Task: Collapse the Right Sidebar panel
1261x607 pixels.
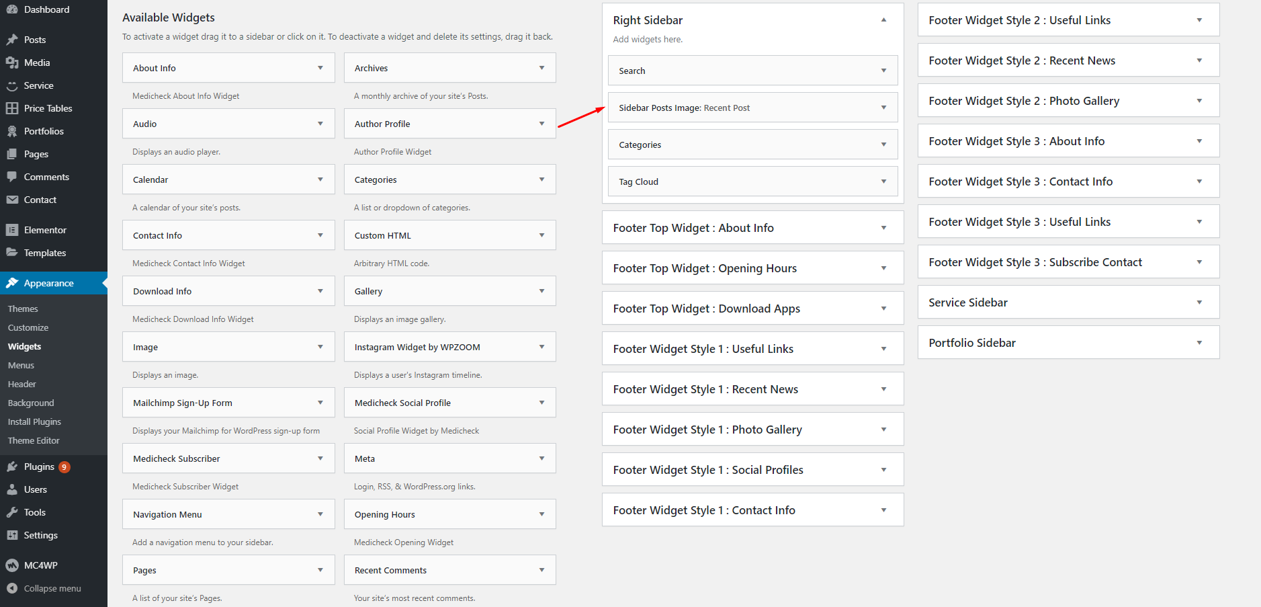Action: [x=883, y=20]
